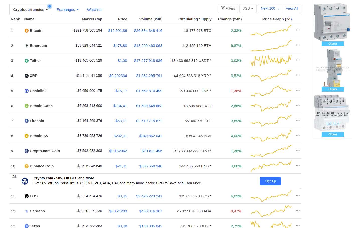352x228 pixels.
Task: Open the USD currency selector
Action: [248, 8]
